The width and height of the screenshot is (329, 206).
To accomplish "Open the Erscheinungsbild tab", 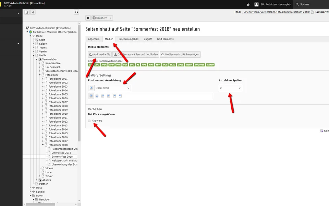I will click(129, 39).
